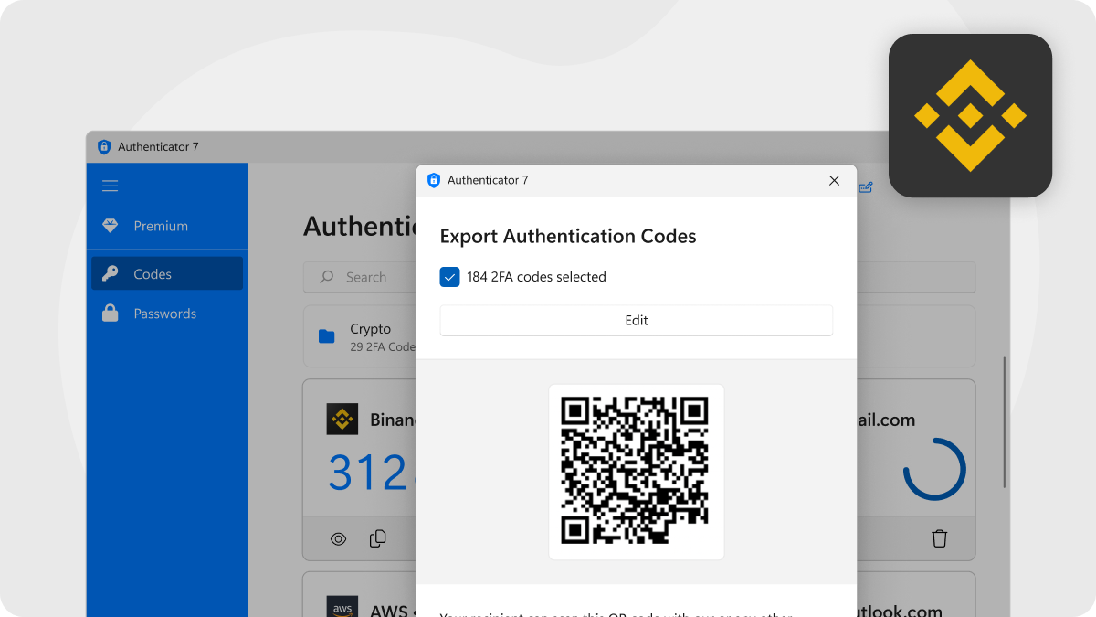
Task: Select the Codes key icon
Action: (110, 273)
